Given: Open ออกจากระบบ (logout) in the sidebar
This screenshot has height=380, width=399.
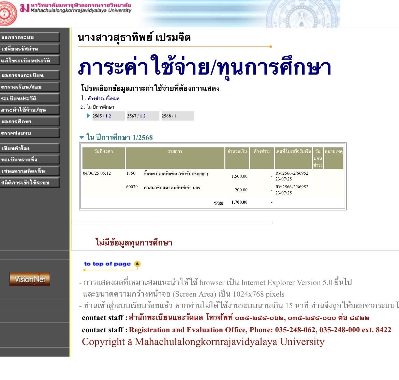Looking at the screenshot, I should coord(30,37).
